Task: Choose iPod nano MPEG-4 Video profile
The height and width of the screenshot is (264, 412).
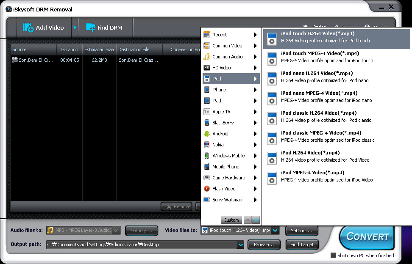Action: tap(337, 99)
